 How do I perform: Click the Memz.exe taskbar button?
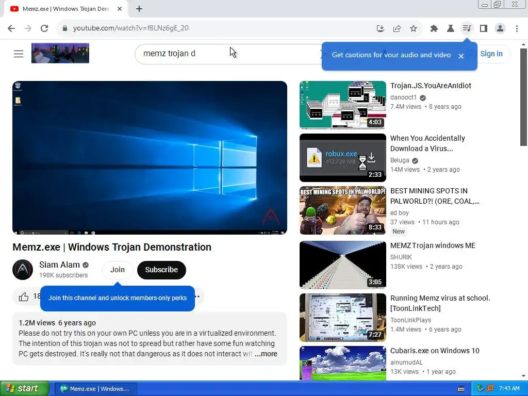pos(95,389)
